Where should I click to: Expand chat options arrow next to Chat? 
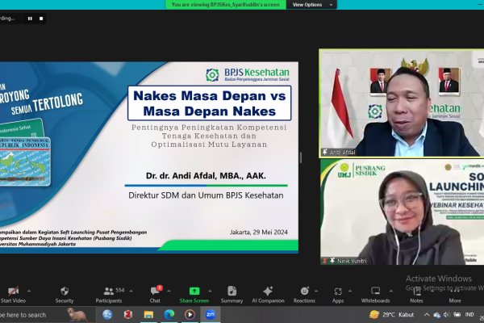(x=169, y=292)
